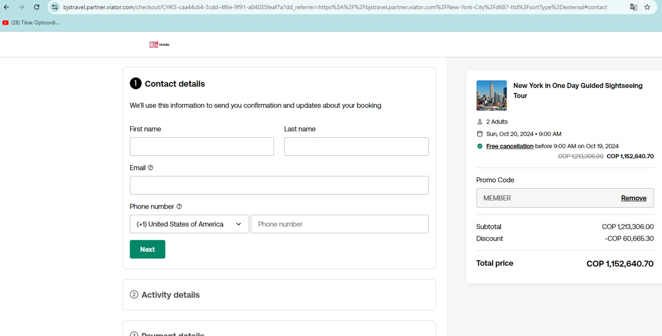Screen dimensions: 662x336
Task: Open the country code dropdown
Action: (x=189, y=224)
